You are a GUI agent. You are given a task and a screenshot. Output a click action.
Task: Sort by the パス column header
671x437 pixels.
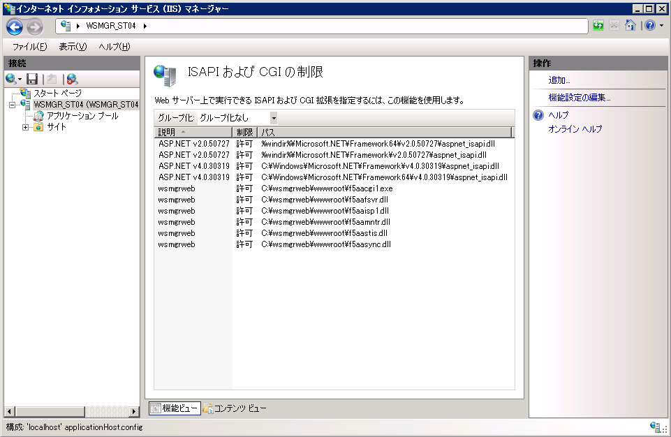384,132
